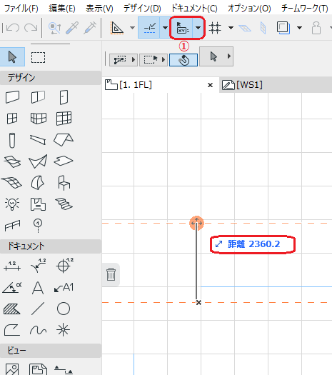The width and height of the screenshot is (332, 375).
Task: Select the Wall tool
Action: tap(12, 97)
